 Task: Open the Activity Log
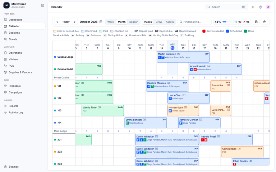[24, 112]
